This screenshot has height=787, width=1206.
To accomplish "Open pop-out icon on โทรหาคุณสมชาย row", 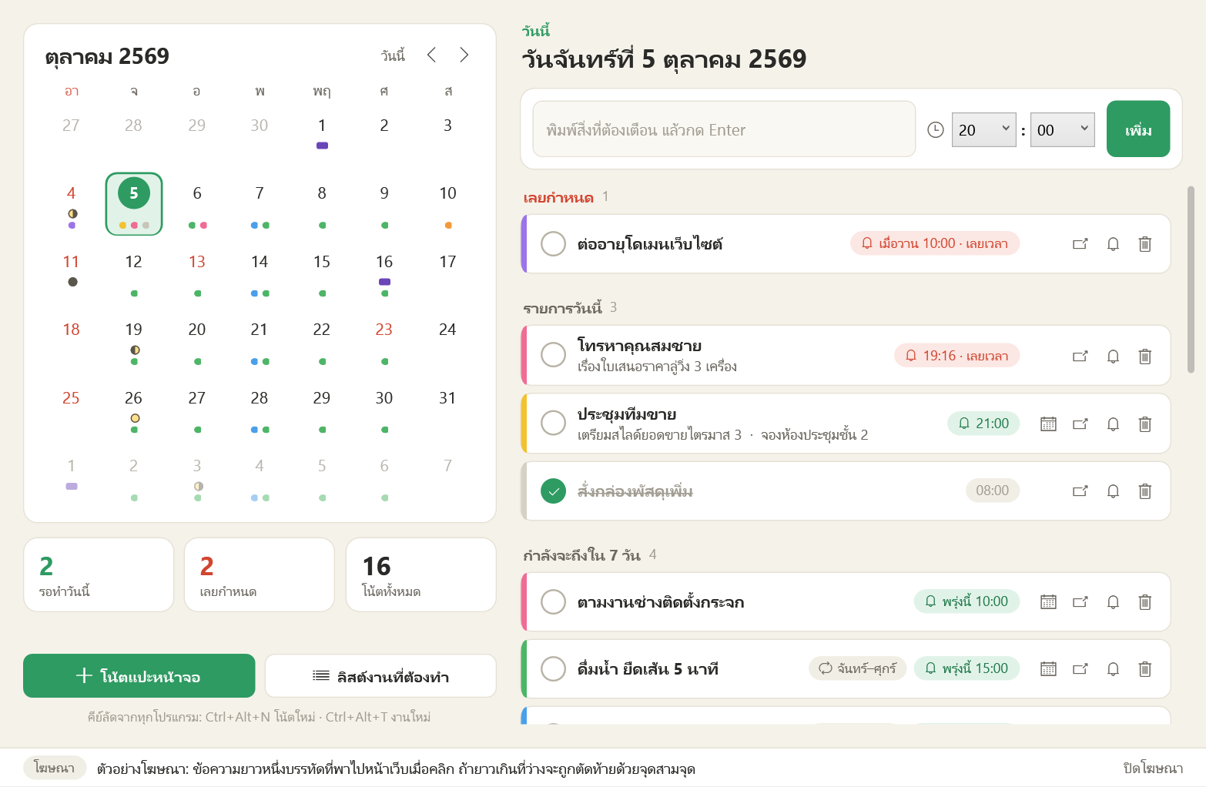I will pos(1080,356).
